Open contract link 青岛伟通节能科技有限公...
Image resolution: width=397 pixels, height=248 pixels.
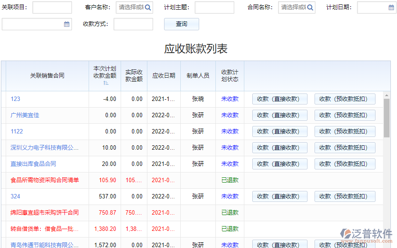tap(45, 244)
